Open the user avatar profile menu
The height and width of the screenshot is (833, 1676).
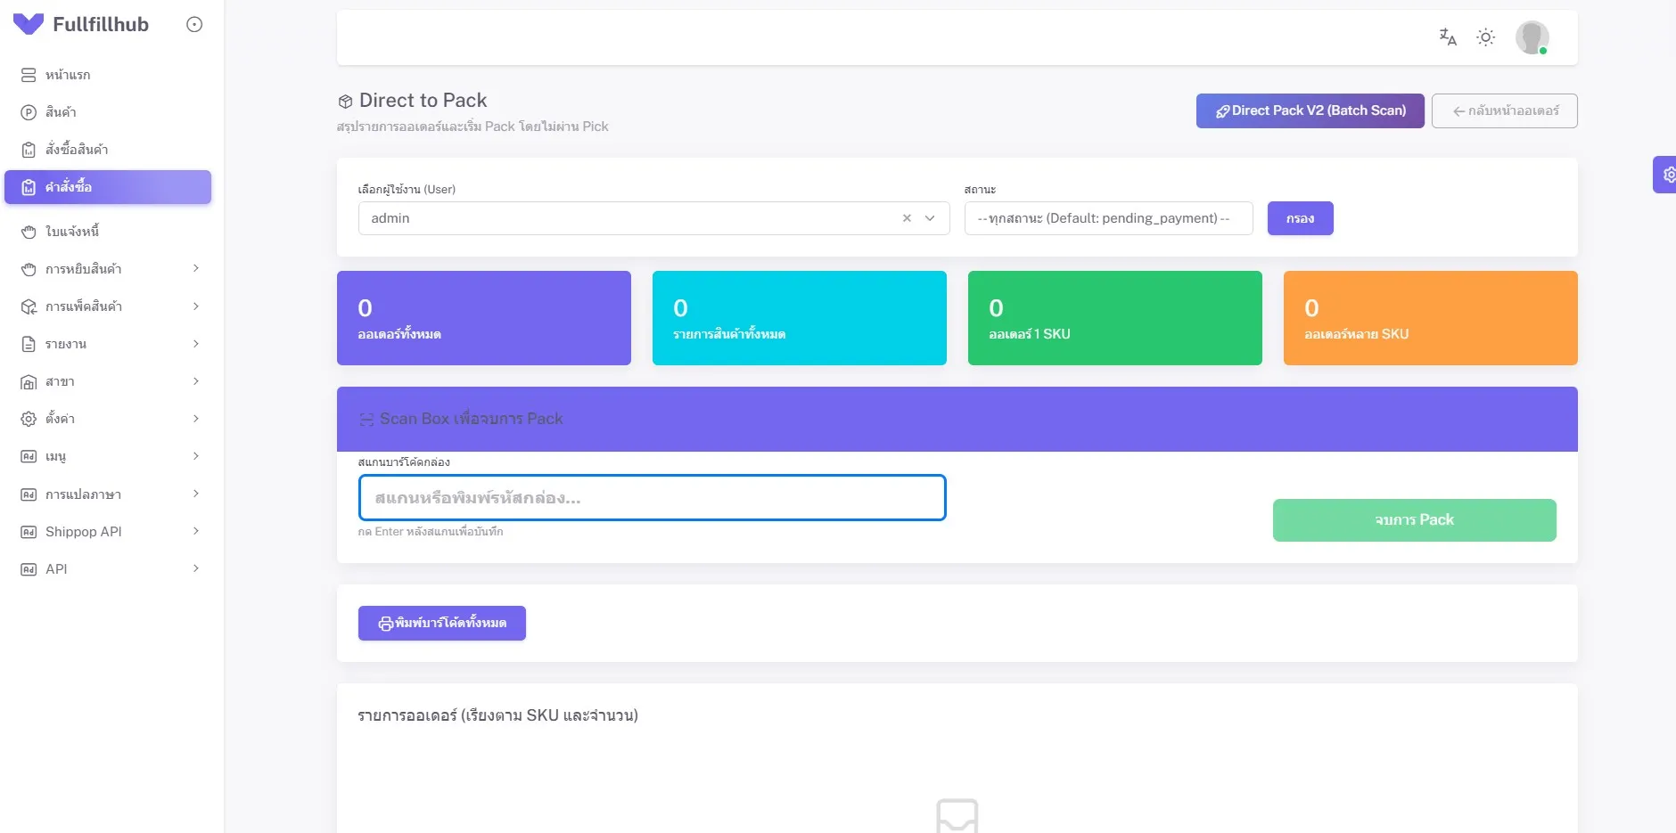tap(1532, 37)
